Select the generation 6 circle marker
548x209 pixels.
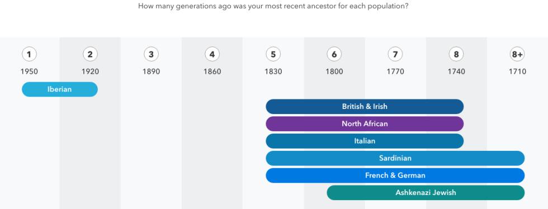[x=334, y=54]
